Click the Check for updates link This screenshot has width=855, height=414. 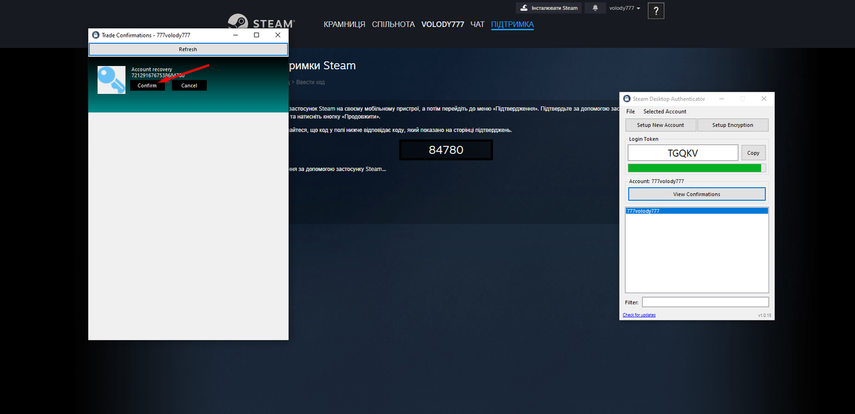[639, 315]
